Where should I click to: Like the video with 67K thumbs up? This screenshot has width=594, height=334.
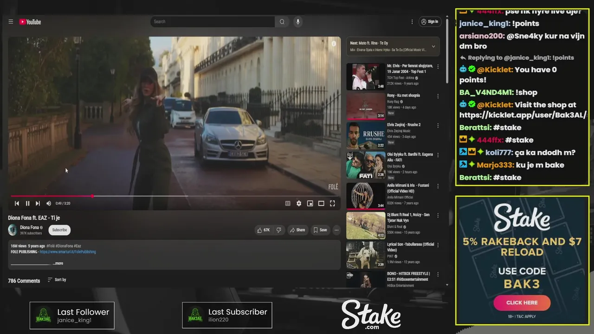[x=263, y=230]
